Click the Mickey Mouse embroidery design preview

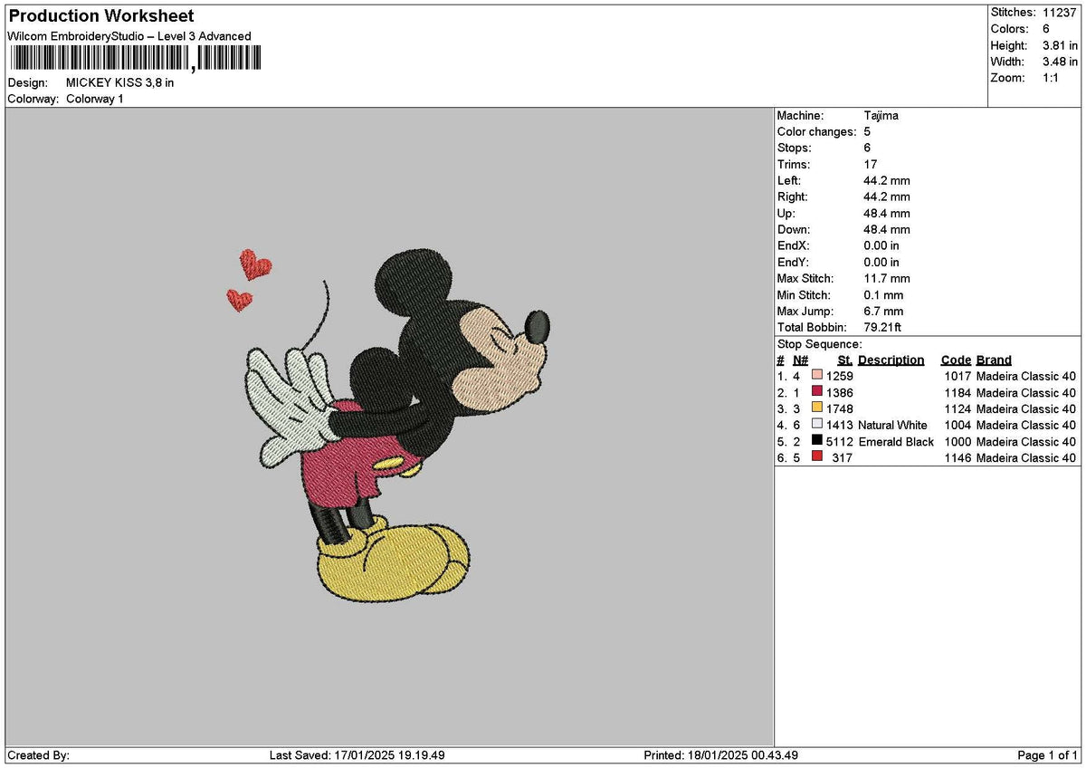[388, 424]
